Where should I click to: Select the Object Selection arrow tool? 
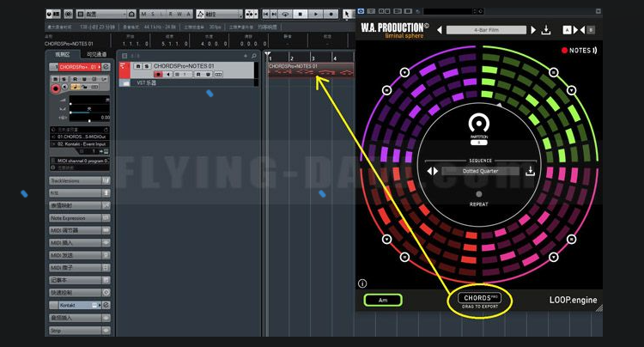(x=347, y=14)
